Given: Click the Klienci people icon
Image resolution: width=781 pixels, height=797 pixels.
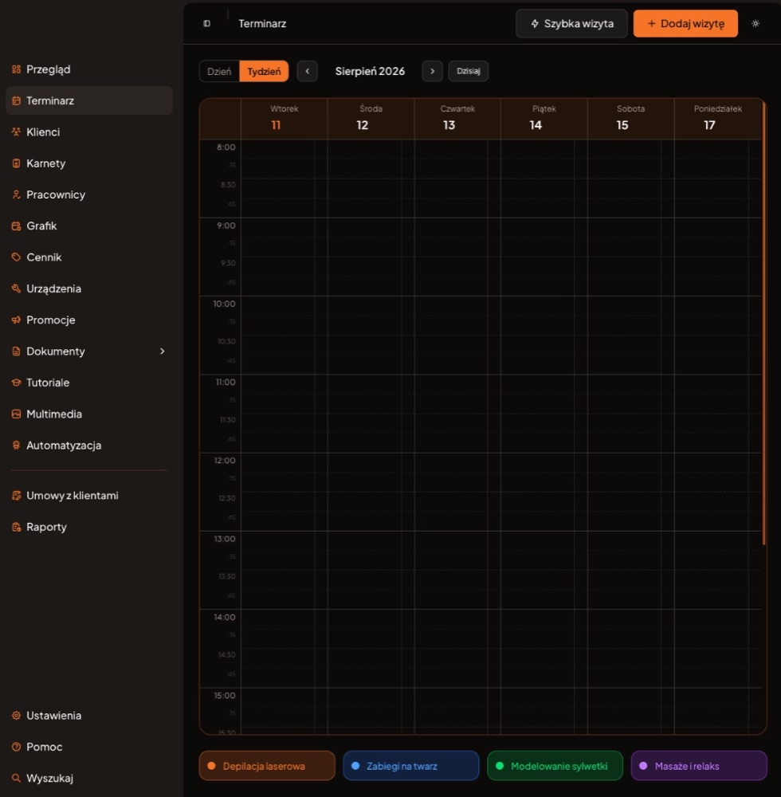Looking at the screenshot, I should [x=16, y=132].
